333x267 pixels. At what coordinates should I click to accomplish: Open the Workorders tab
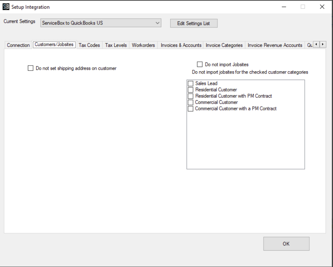tap(143, 45)
